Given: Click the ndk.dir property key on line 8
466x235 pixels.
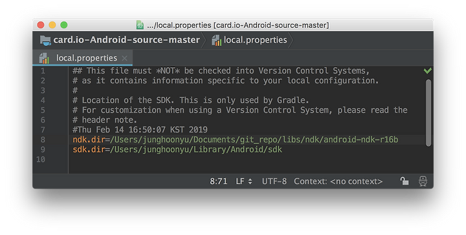Looking at the screenshot, I should pyautogui.click(x=89, y=139).
